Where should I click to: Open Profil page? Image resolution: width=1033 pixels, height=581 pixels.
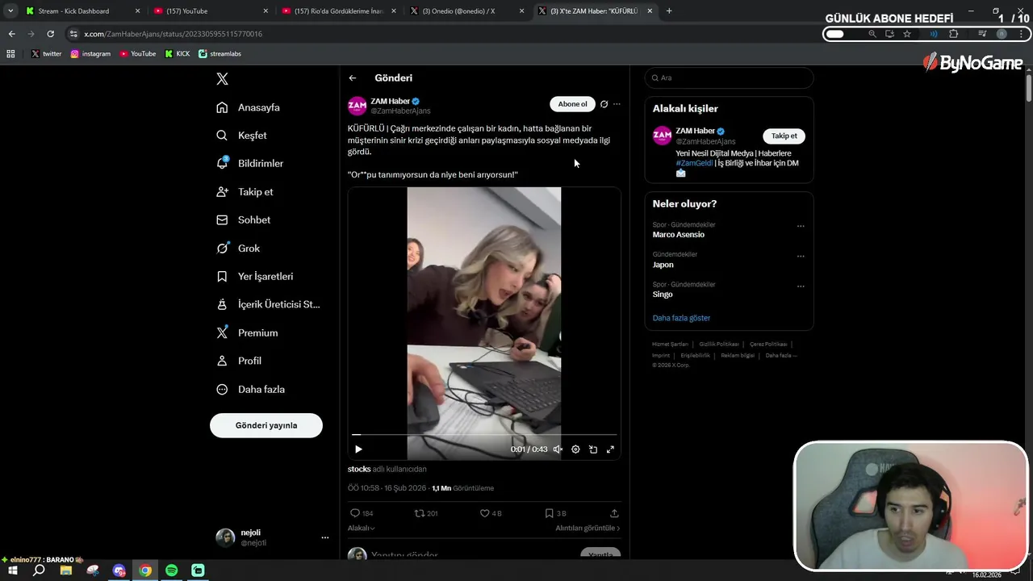click(x=238, y=361)
